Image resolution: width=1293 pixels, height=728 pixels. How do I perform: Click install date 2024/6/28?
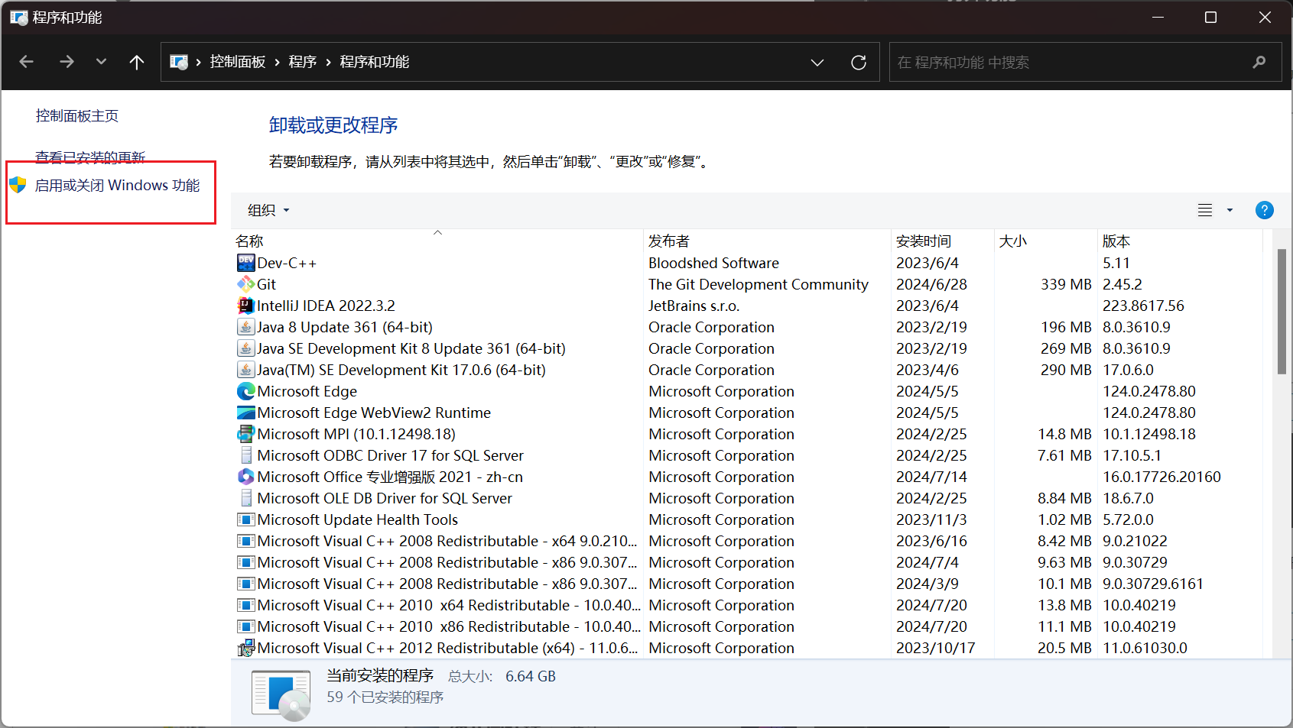tap(931, 284)
